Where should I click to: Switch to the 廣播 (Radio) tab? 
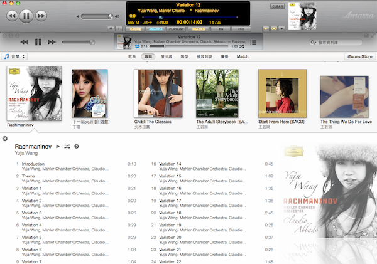(224, 56)
